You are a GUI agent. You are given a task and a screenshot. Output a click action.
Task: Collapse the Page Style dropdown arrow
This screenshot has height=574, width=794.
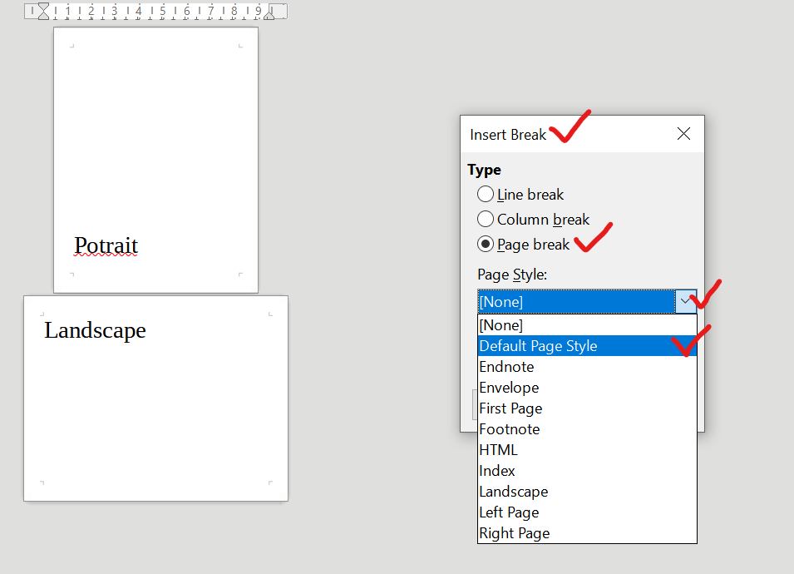coord(686,301)
